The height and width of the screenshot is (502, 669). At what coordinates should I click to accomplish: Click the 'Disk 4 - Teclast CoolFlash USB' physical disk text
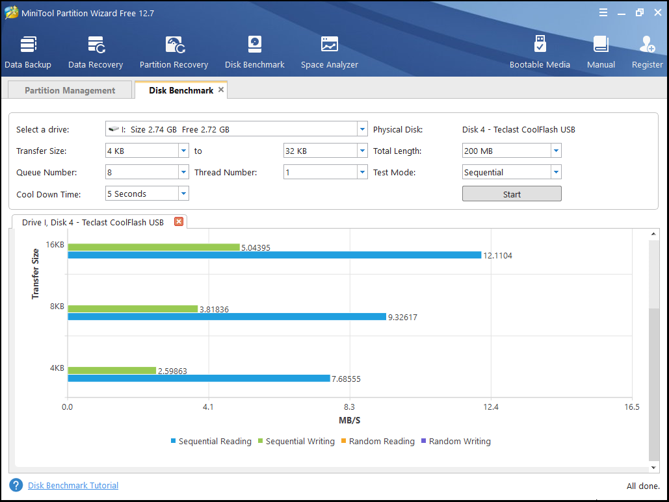pyautogui.click(x=518, y=129)
